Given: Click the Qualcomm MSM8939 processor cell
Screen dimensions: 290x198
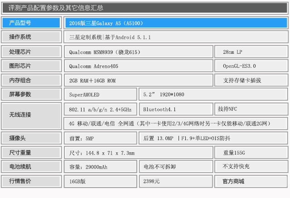Looking at the screenshot, I should [138, 52].
